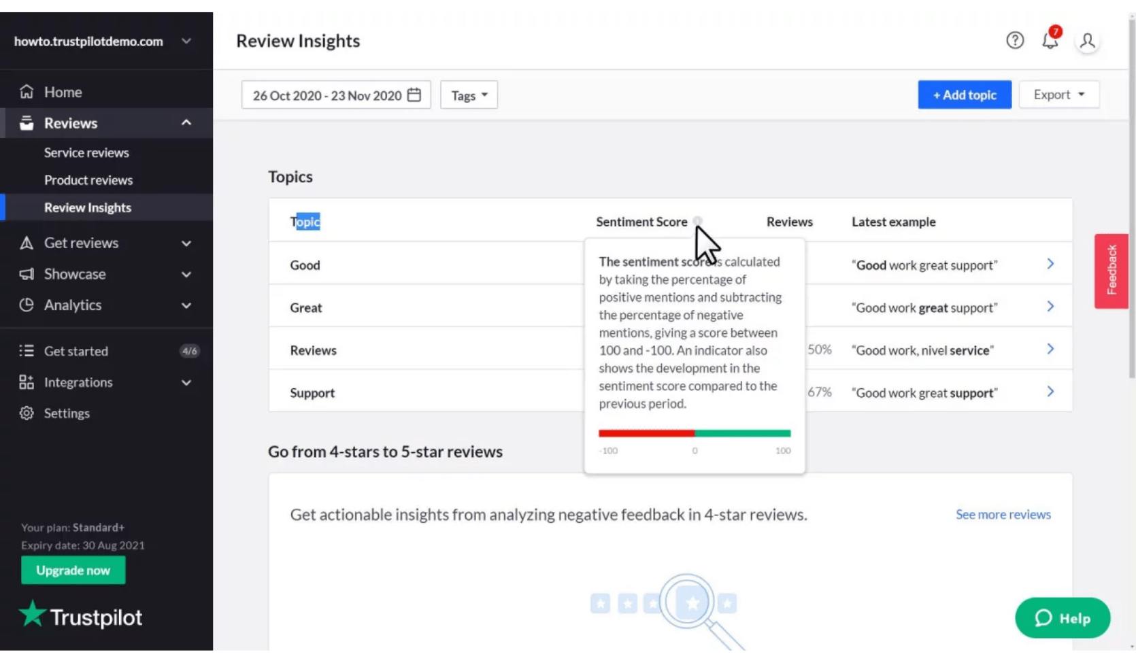1136x663 pixels.
Task: Open the 'Good work great support' review via its chevron
Action: [1050, 264]
